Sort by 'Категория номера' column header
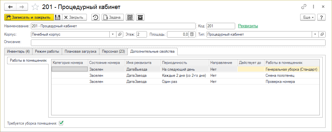Screen dimensions: 332x132 [70, 63]
